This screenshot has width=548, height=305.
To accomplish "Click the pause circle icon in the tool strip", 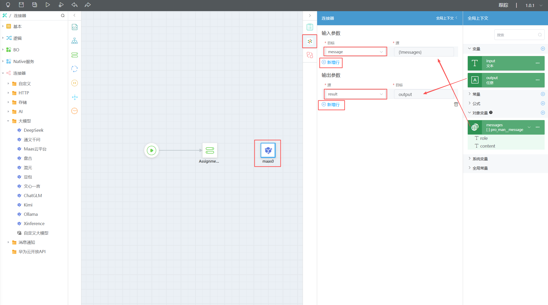I will (75, 83).
